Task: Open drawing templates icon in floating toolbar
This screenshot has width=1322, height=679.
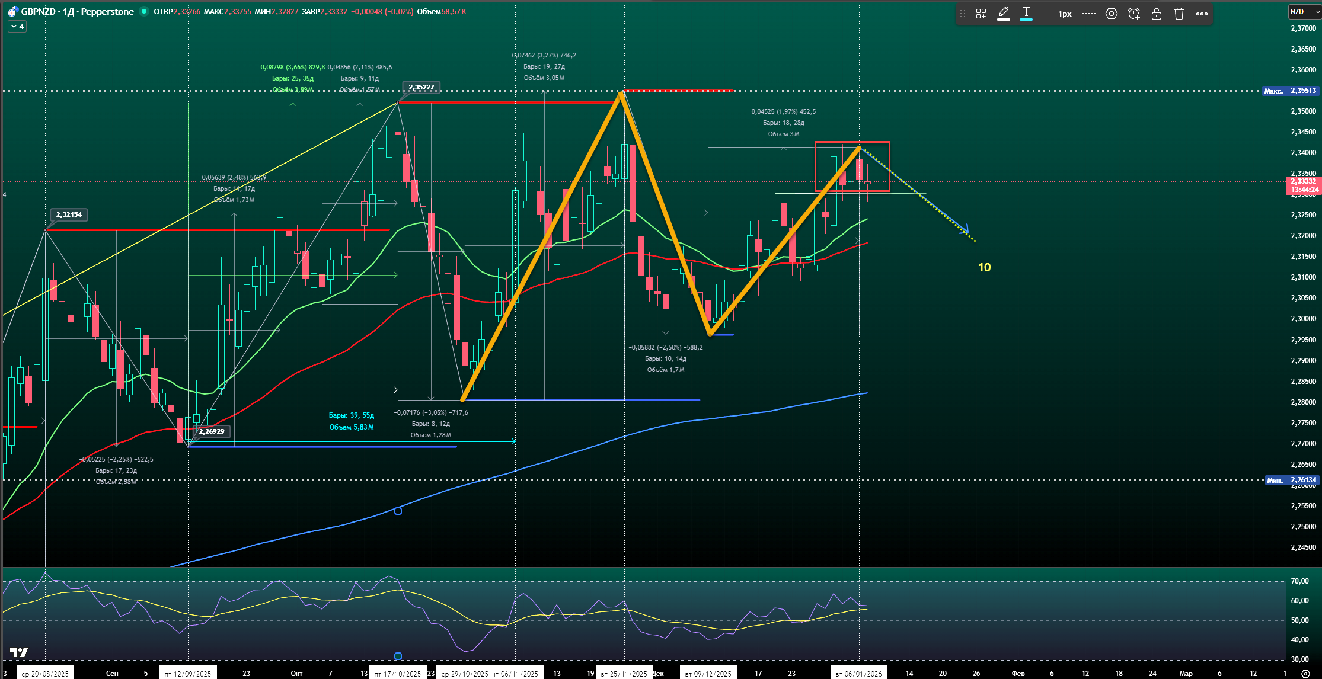Action: [x=981, y=14]
